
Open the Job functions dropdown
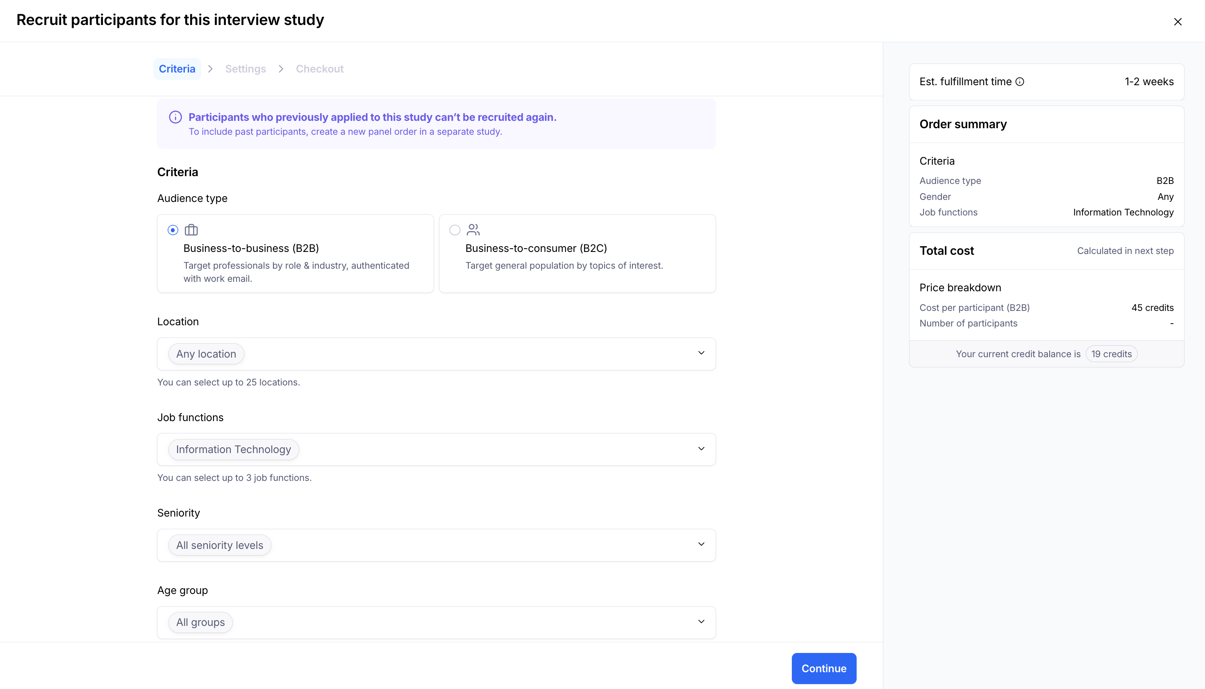tap(701, 449)
